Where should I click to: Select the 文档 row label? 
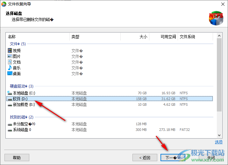point(17,62)
